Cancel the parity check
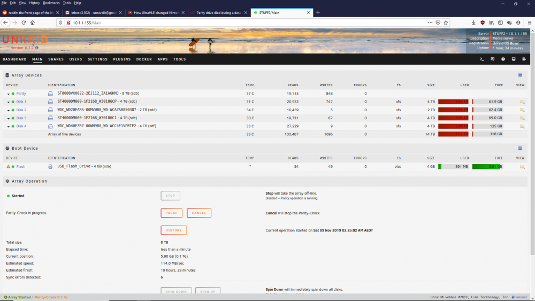The width and height of the screenshot is (535, 301). [199, 213]
